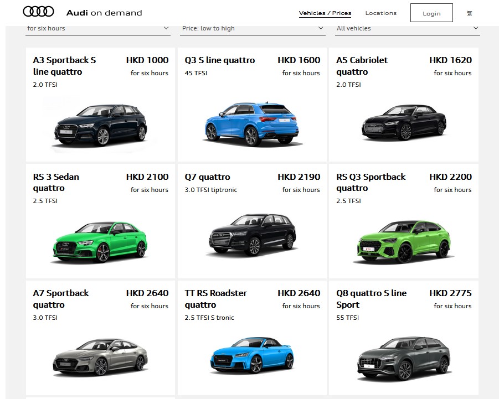Switch language with the Chinese character icon
Image resolution: width=499 pixels, height=399 pixels.
coord(470,13)
